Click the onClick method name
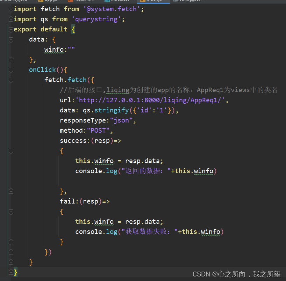The height and width of the screenshot is (281, 286). [x=42, y=70]
